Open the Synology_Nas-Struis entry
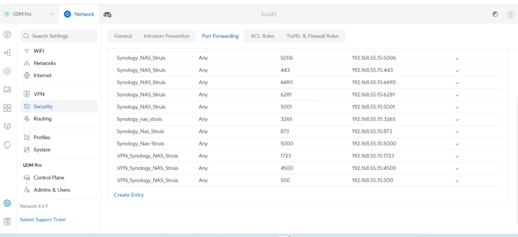The image size is (518, 237). pyautogui.click(x=140, y=144)
